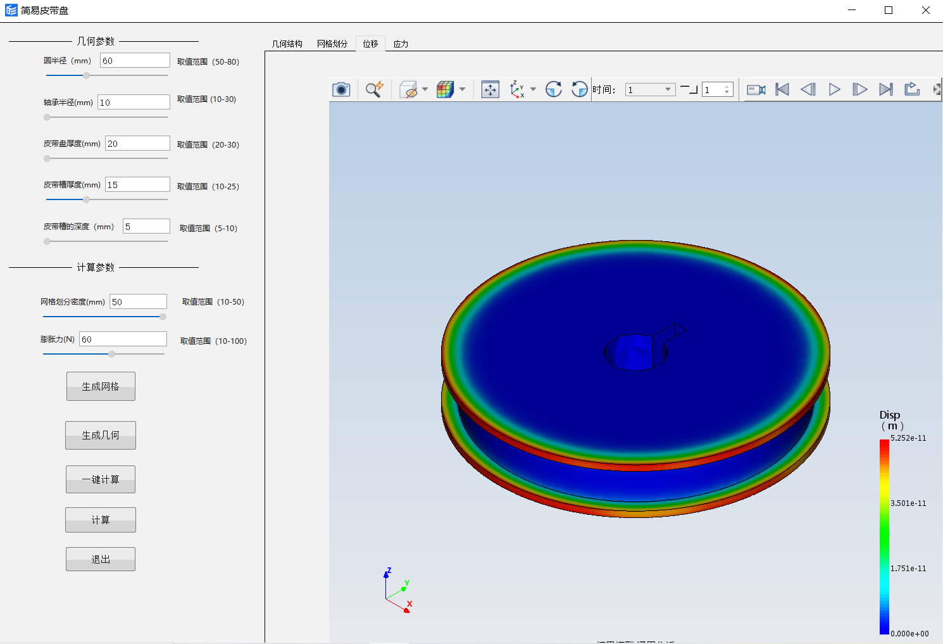This screenshot has width=943, height=644.
Task: Step forward one animation frame
Action: pyautogui.click(x=859, y=89)
